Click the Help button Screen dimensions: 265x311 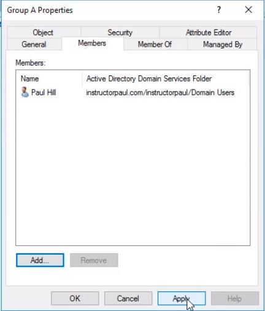pos(235,298)
